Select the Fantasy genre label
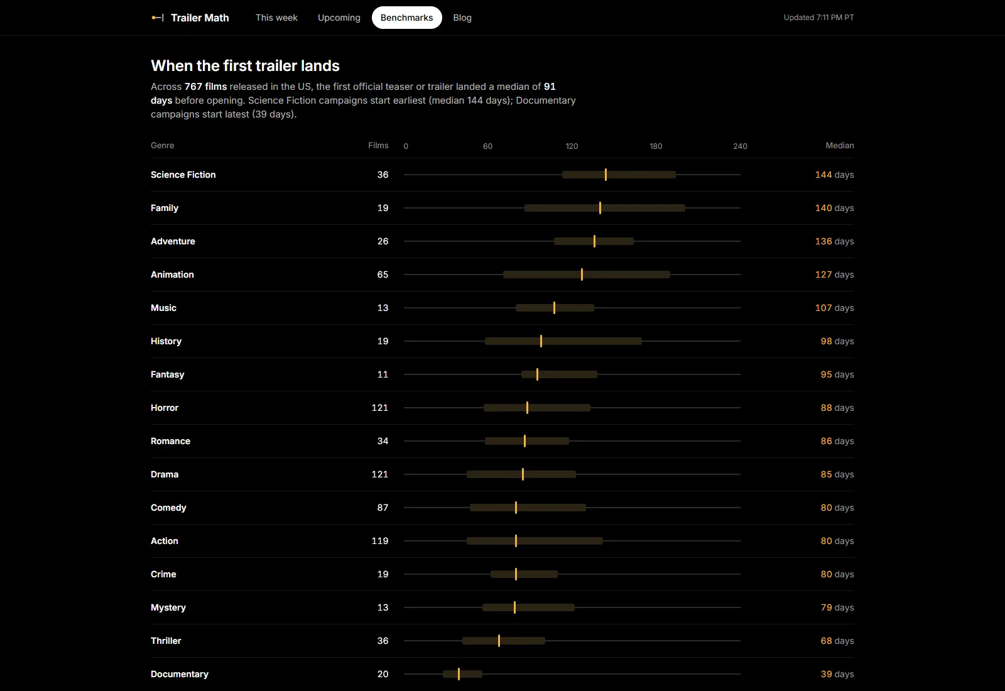 click(167, 374)
